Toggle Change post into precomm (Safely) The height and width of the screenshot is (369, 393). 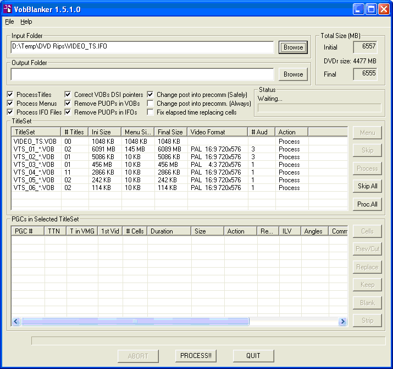coord(150,94)
